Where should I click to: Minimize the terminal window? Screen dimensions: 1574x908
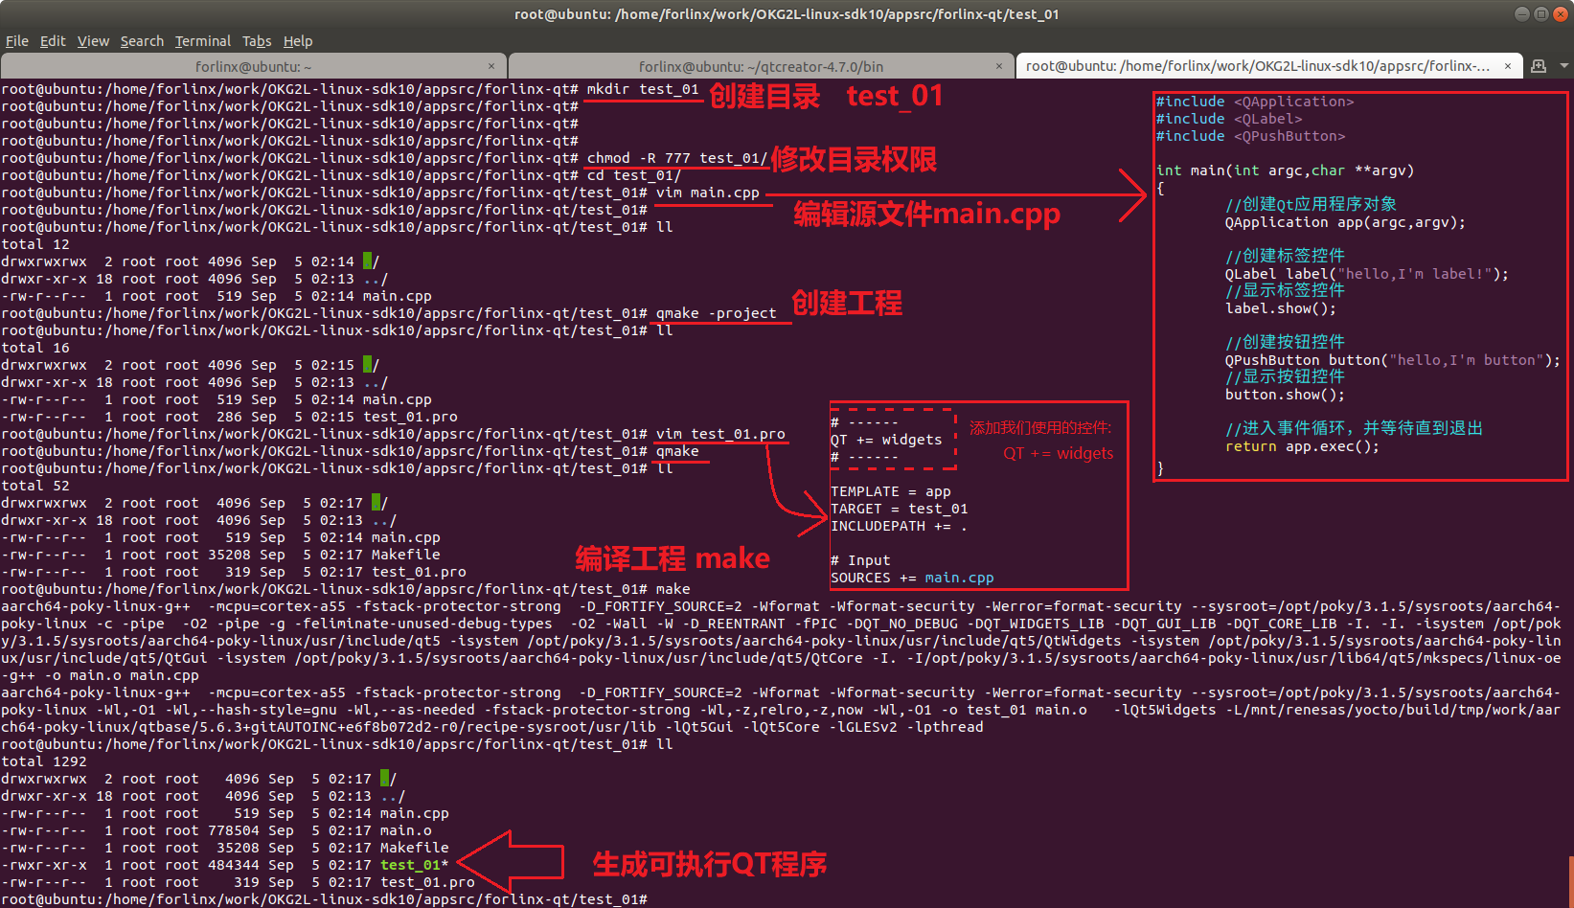click(x=1522, y=13)
